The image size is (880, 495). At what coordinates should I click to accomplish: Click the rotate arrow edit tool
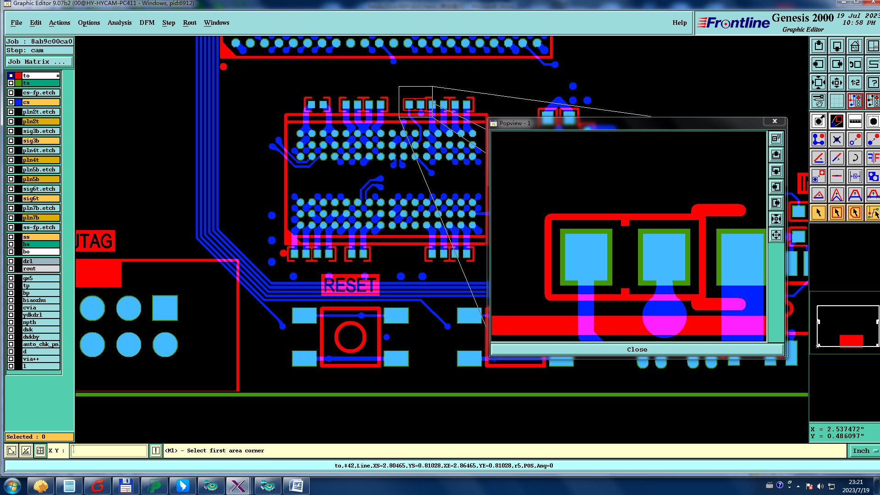855,158
